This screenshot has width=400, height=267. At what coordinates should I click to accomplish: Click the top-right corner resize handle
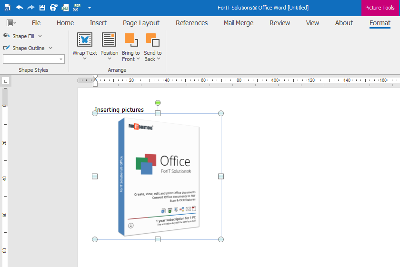[221, 113]
